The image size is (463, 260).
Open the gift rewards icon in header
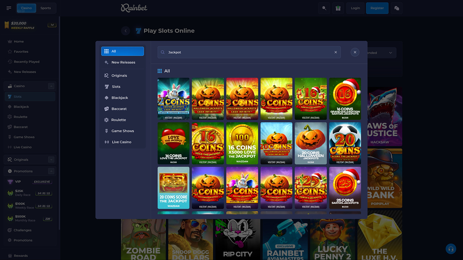(x=338, y=8)
